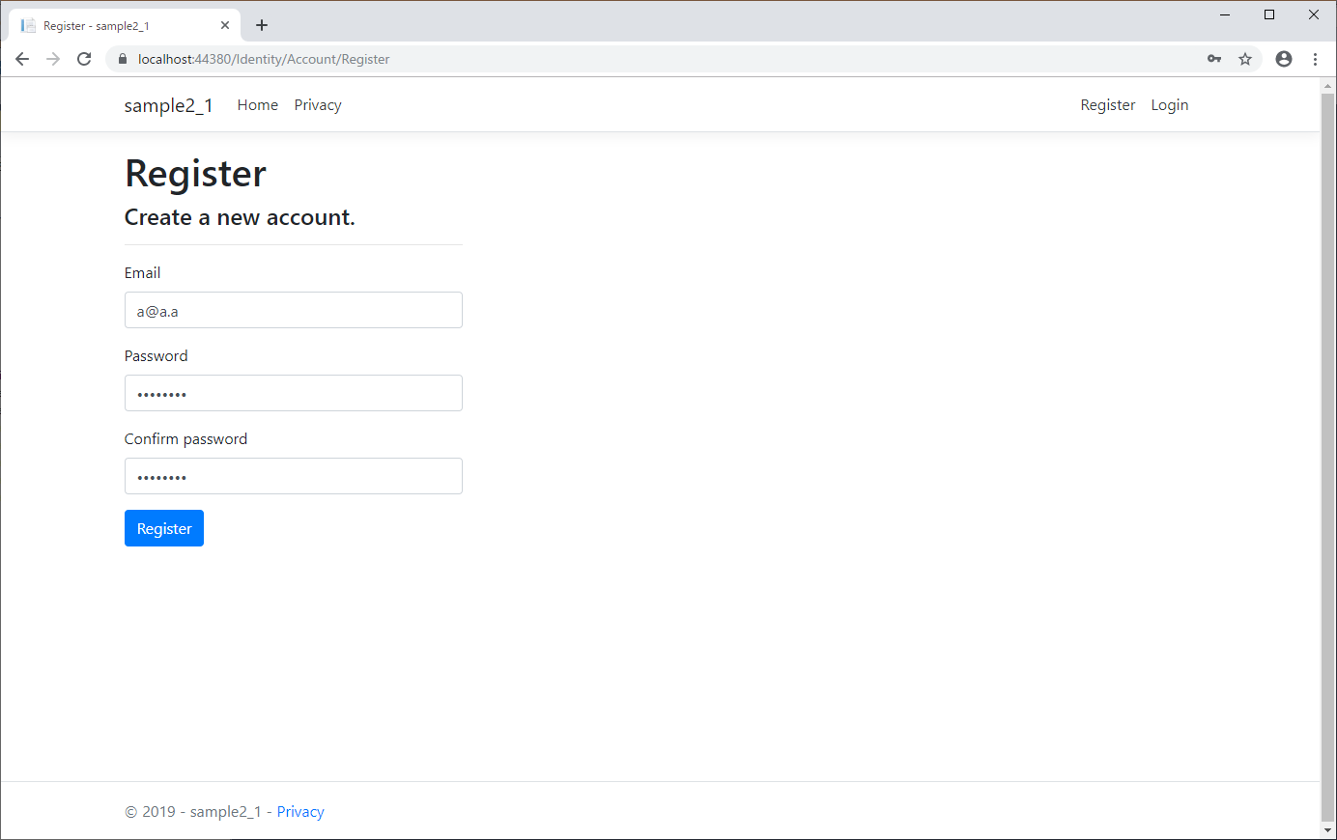1337x840 pixels.
Task: Close the Chrome window
Action: [1314, 14]
